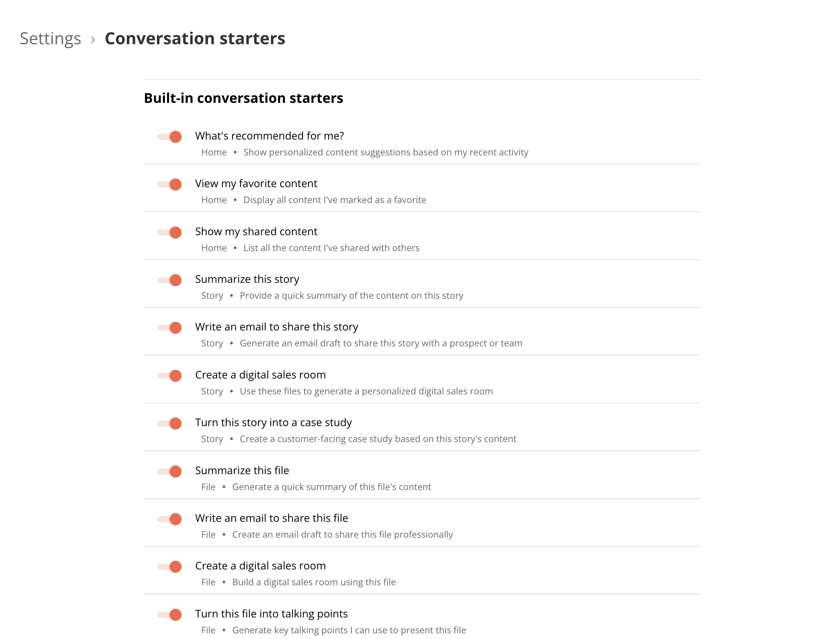Toggle "Write an email to share this file"
This screenshot has width=836, height=639.
(x=169, y=519)
